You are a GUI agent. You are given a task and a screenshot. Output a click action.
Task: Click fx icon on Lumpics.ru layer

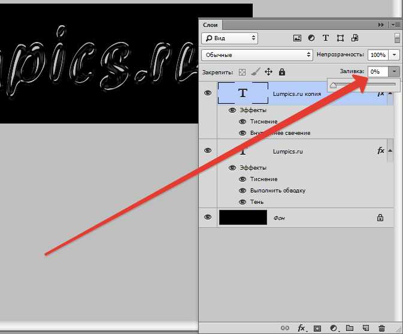pos(381,151)
